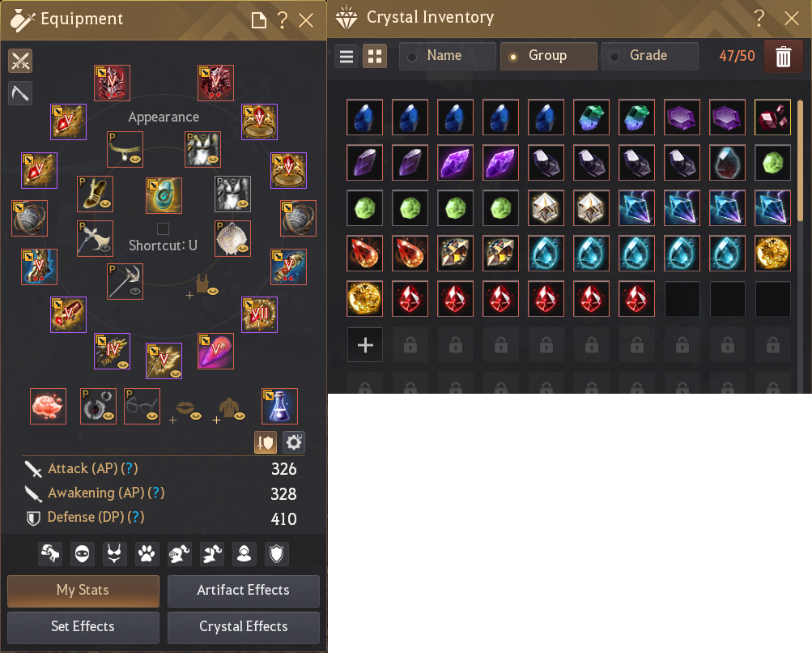Image resolution: width=812 pixels, height=653 pixels.
Task: Click the Set Effects button
Action: (83, 627)
